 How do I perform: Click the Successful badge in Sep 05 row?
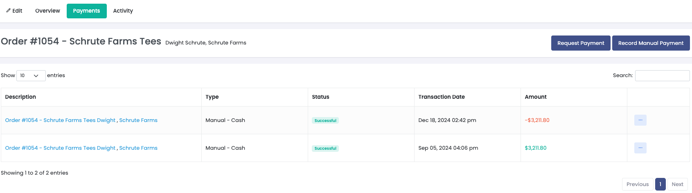click(325, 149)
